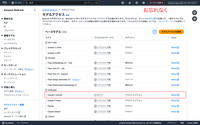Refresh the base models list
This screenshot has width=200, height=125.
click(x=155, y=32)
